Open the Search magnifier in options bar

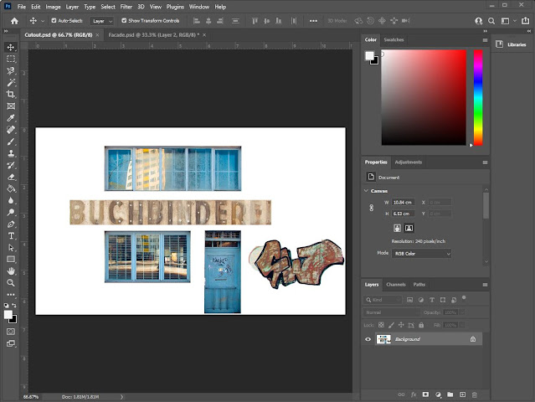pyautogui.click(x=491, y=21)
